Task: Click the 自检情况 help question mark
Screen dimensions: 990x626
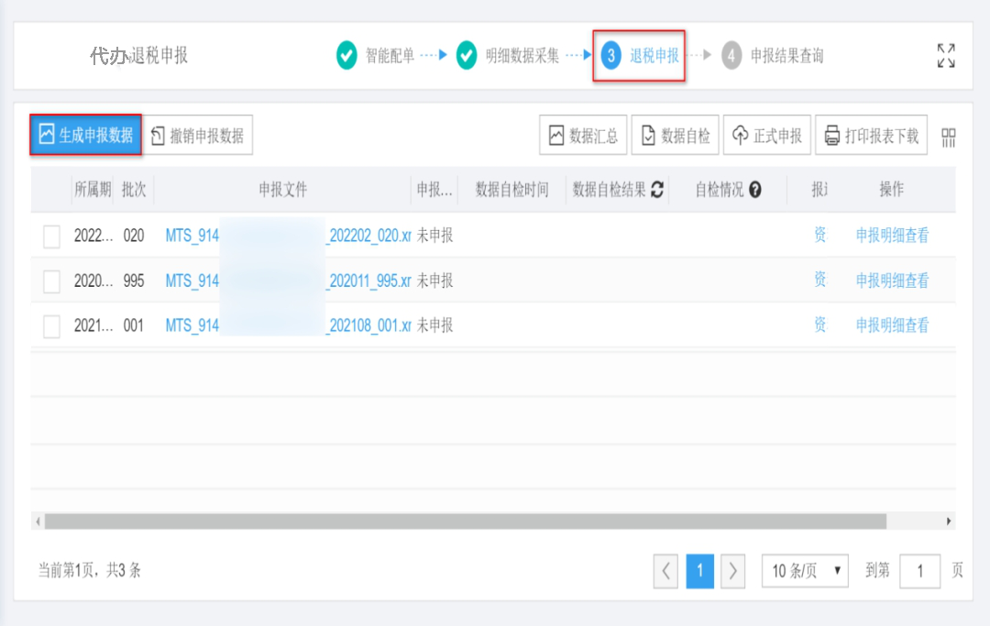Action: 755,190
